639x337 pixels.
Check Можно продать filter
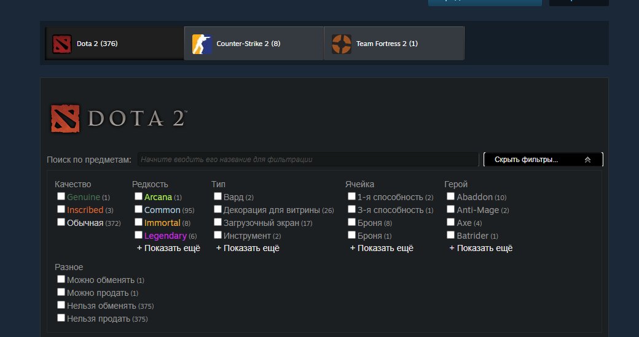tap(61, 292)
